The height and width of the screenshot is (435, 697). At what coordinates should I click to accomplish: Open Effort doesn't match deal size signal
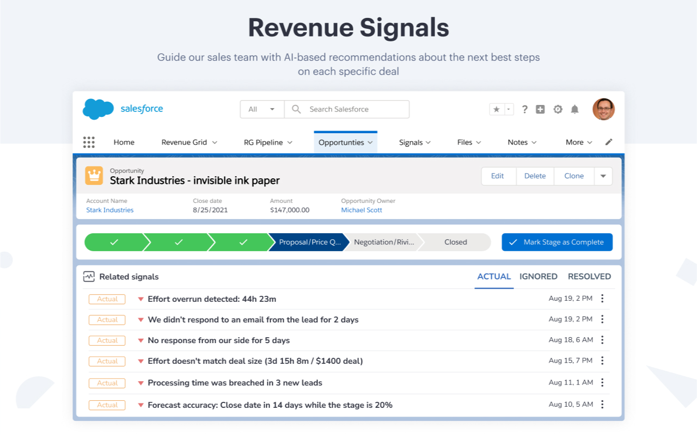pyautogui.click(x=255, y=361)
